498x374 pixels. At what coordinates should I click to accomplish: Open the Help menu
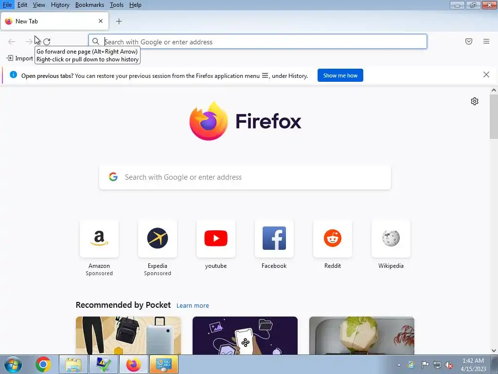pyautogui.click(x=135, y=5)
